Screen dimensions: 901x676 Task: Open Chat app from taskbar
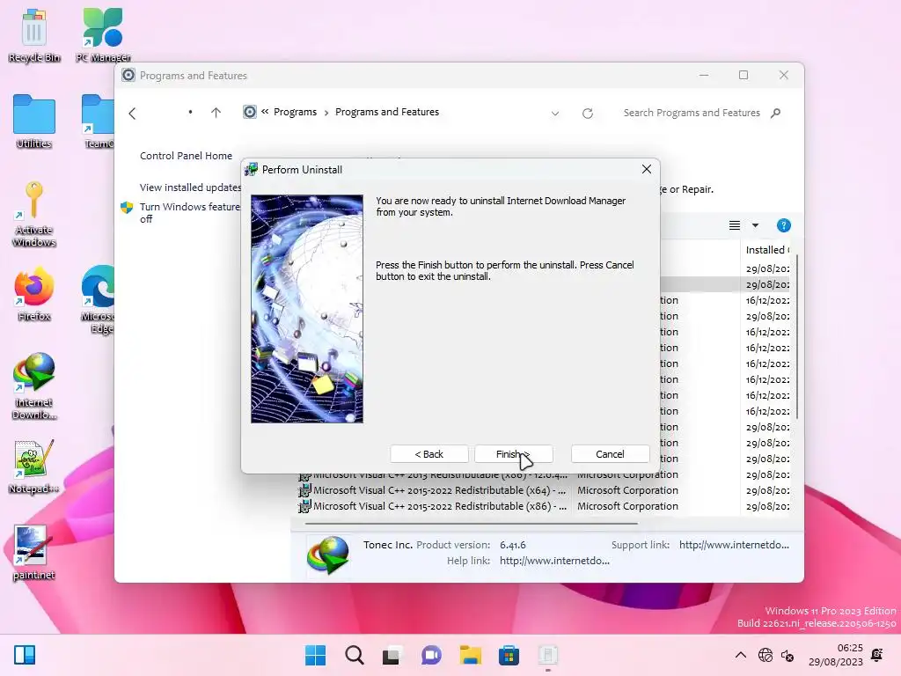pos(431,655)
